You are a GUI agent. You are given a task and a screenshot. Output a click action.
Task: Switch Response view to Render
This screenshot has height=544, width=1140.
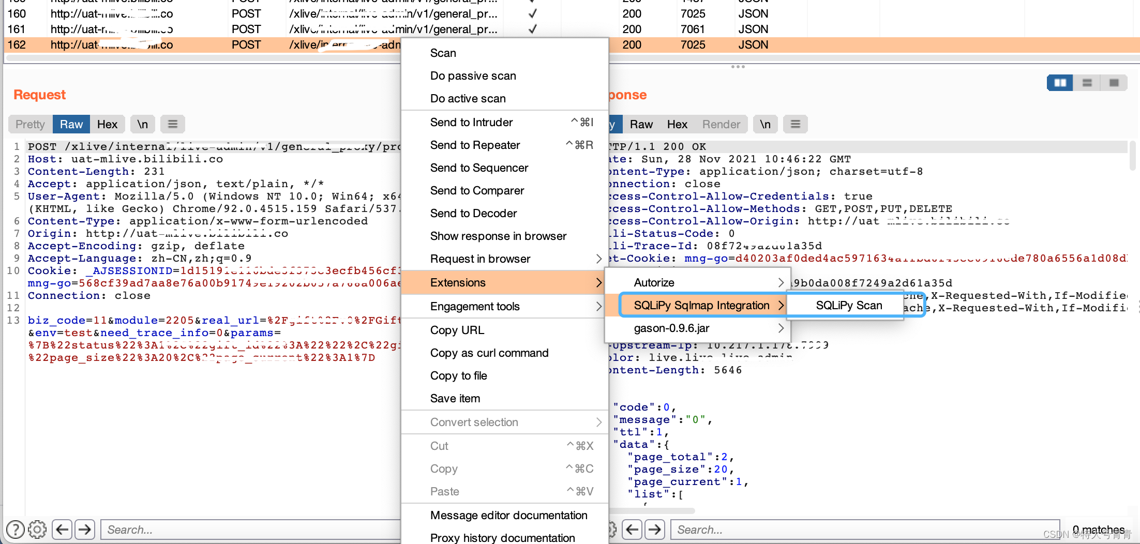pyautogui.click(x=721, y=124)
